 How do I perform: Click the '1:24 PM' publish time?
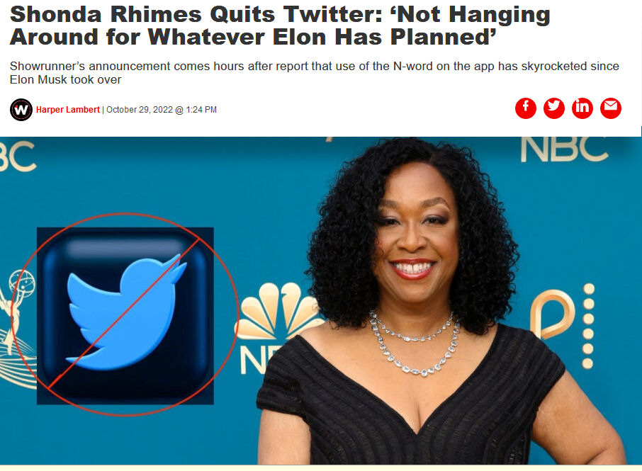[201, 110]
